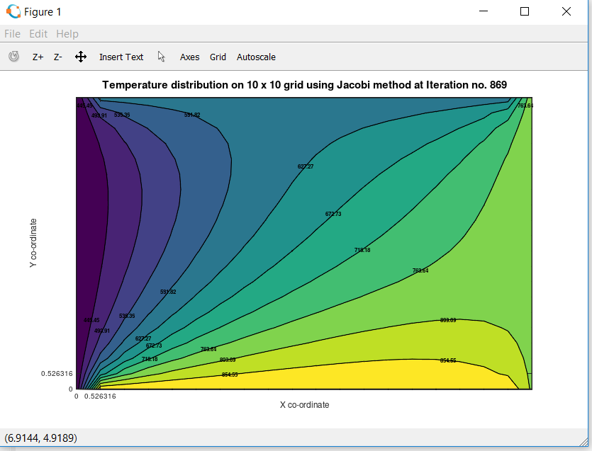Image resolution: width=592 pixels, height=451 pixels.
Task: Enable Autoscale for the plot
Action: pyautogui.click(x=256, y=57)
